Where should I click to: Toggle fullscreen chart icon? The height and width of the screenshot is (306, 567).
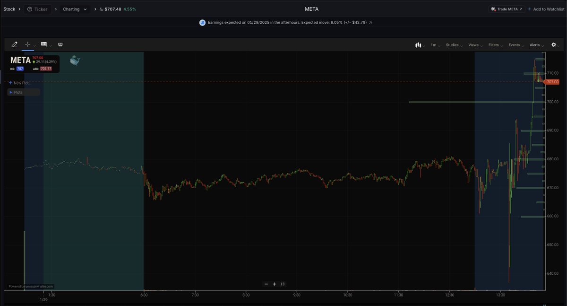(283, 284)
